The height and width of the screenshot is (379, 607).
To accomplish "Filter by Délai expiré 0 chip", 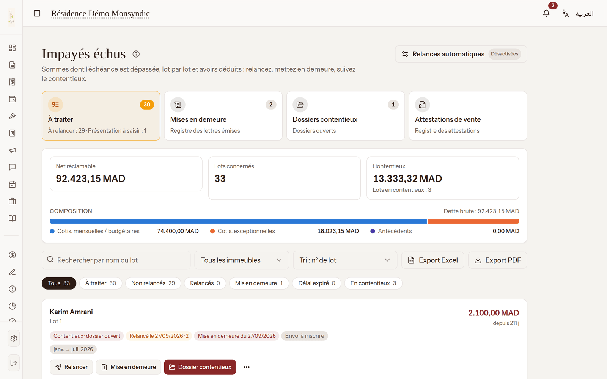I will click(x=317, y=283).
